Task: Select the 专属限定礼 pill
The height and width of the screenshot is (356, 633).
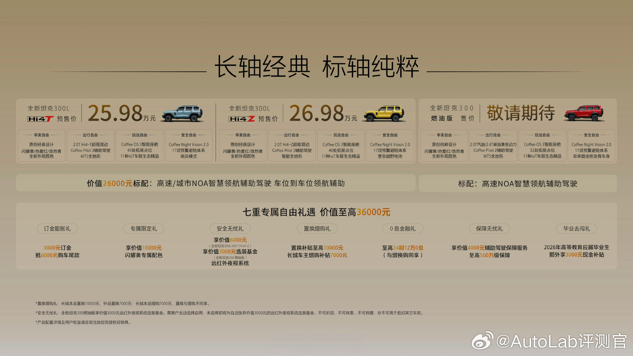Action: point(144,229)
